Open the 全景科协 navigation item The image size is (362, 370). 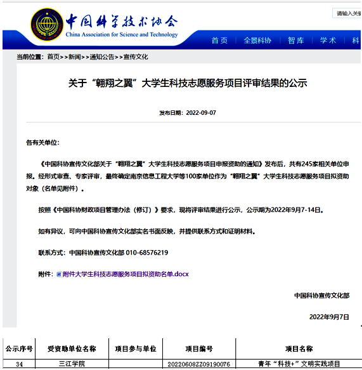pos(257,41)
